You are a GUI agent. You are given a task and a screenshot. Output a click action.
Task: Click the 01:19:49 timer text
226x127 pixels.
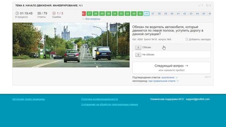point(26,13)
